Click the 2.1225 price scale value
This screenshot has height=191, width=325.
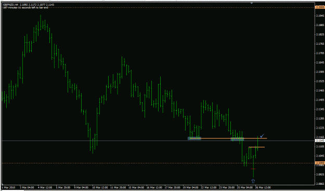click(320, 128)
